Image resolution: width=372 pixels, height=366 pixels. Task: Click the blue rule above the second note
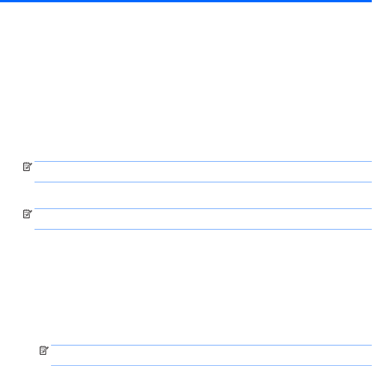click(x=202, y=209)
